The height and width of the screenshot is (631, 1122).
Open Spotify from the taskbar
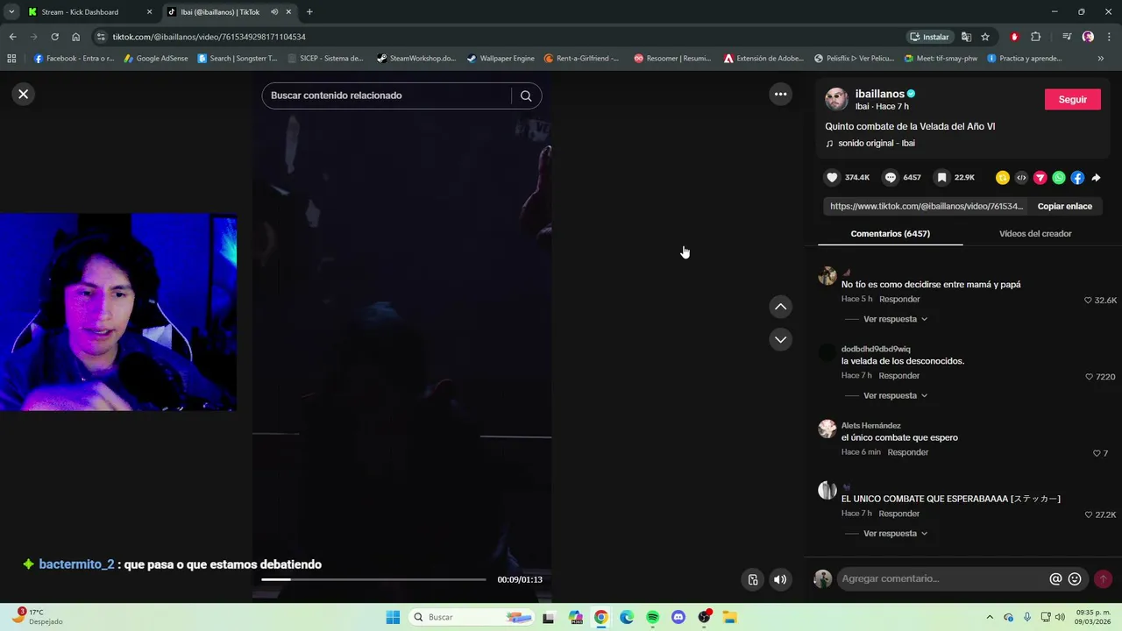pos(652,617)
